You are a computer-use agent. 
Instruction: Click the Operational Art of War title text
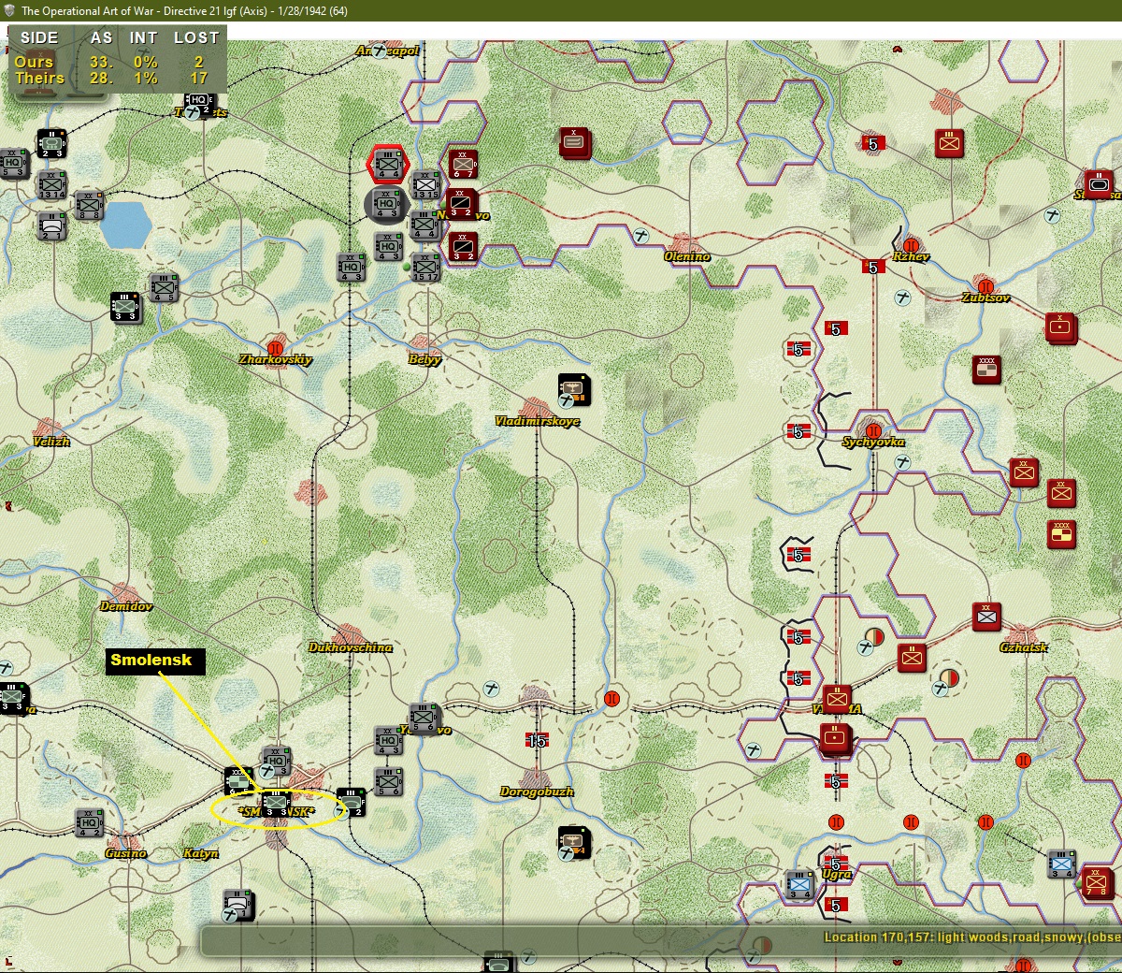click(x=184, y=10)
